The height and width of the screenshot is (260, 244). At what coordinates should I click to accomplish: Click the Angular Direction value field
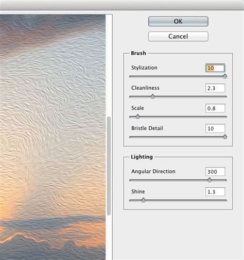215,171
